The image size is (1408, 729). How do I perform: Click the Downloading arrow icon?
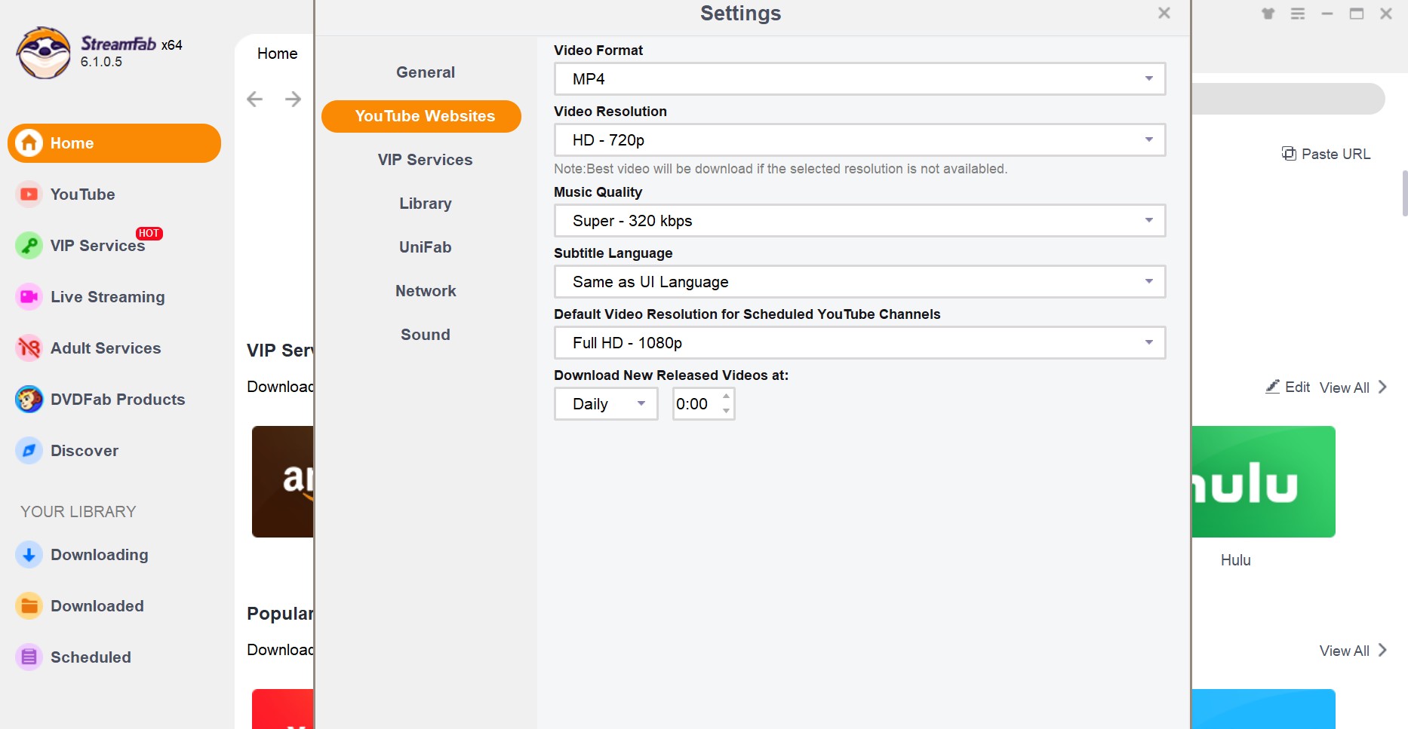tap(29, 555)
